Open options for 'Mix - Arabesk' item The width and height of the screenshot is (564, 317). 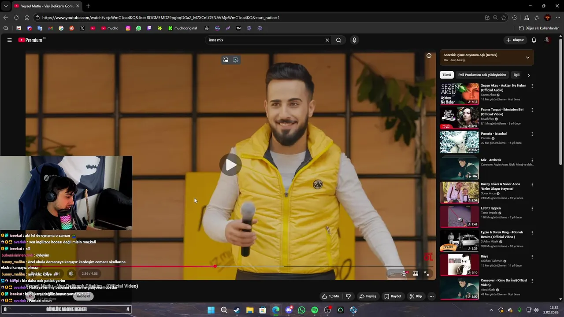coord(532,161)
